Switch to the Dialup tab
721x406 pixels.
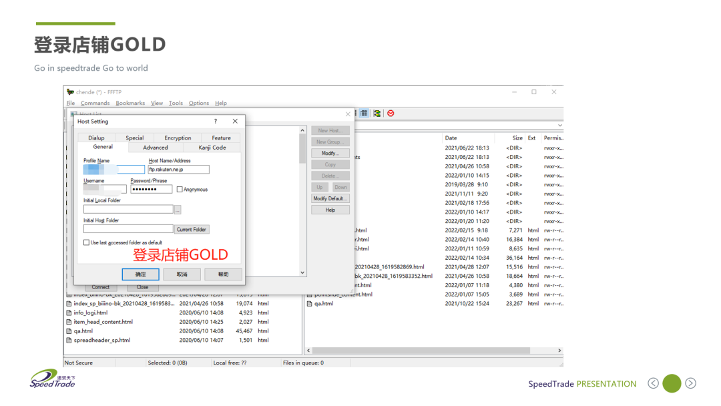click(96, 138)
